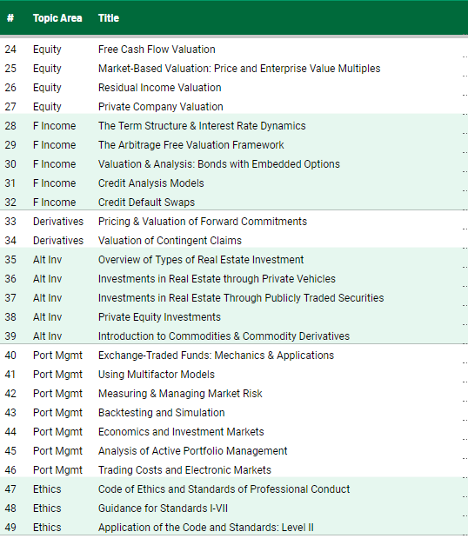Click 'Equity' topic in row 25
Screen dimensions: 468x545
click(x=47, y=69)
